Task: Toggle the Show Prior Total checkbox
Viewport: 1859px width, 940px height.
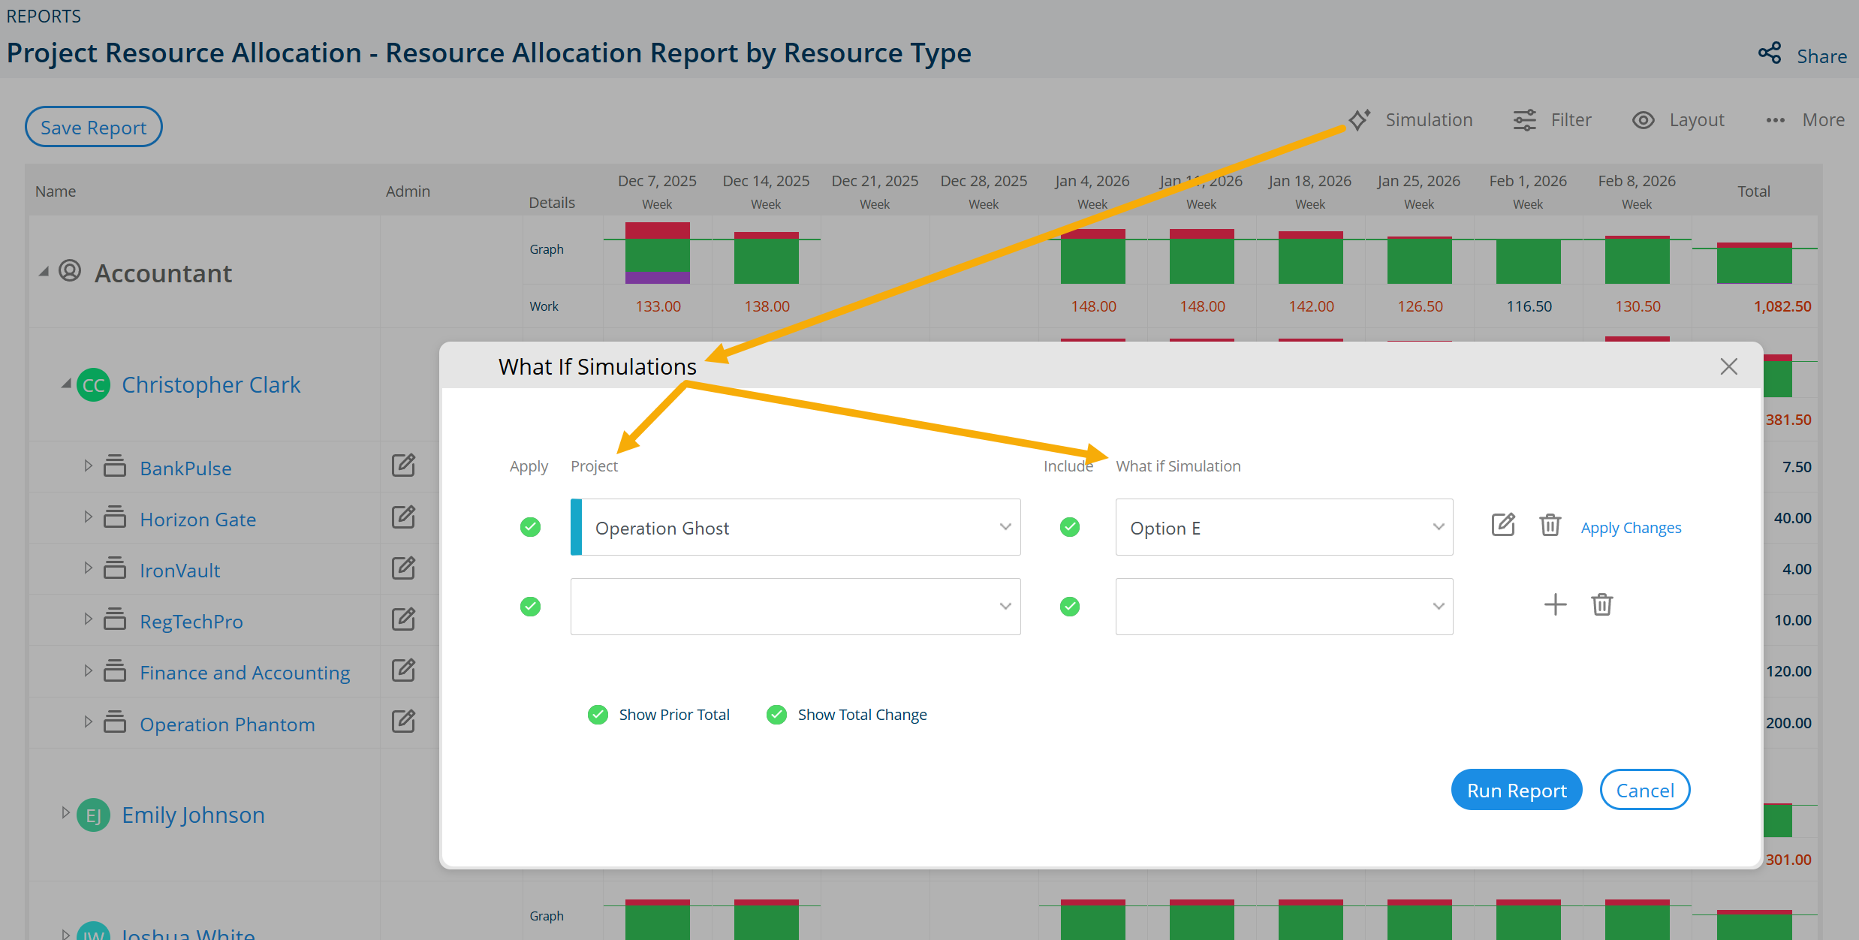Action: coord(598,714)
